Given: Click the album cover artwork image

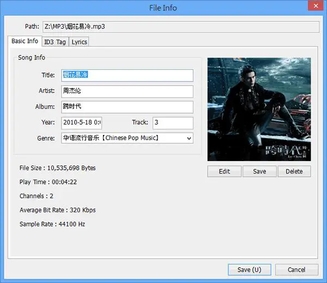Looking at the screenshot, I should (x=259, y=109).
